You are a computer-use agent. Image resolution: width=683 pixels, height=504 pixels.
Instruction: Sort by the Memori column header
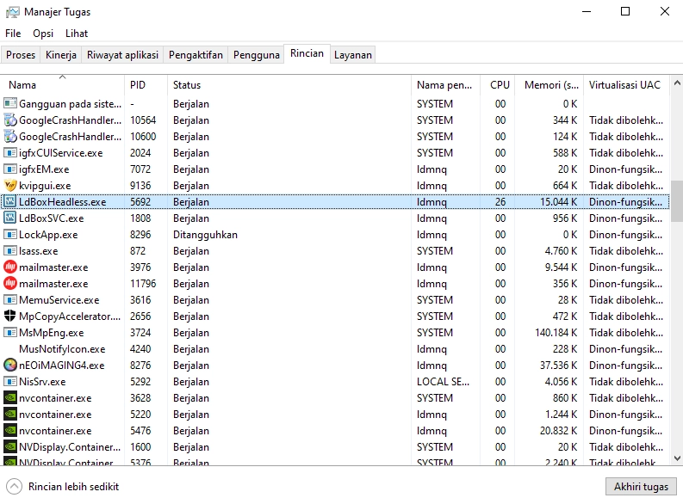point(550,85)
